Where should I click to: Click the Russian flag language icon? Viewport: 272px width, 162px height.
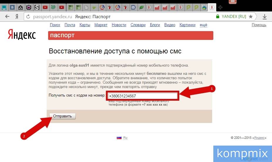point(119,138)
